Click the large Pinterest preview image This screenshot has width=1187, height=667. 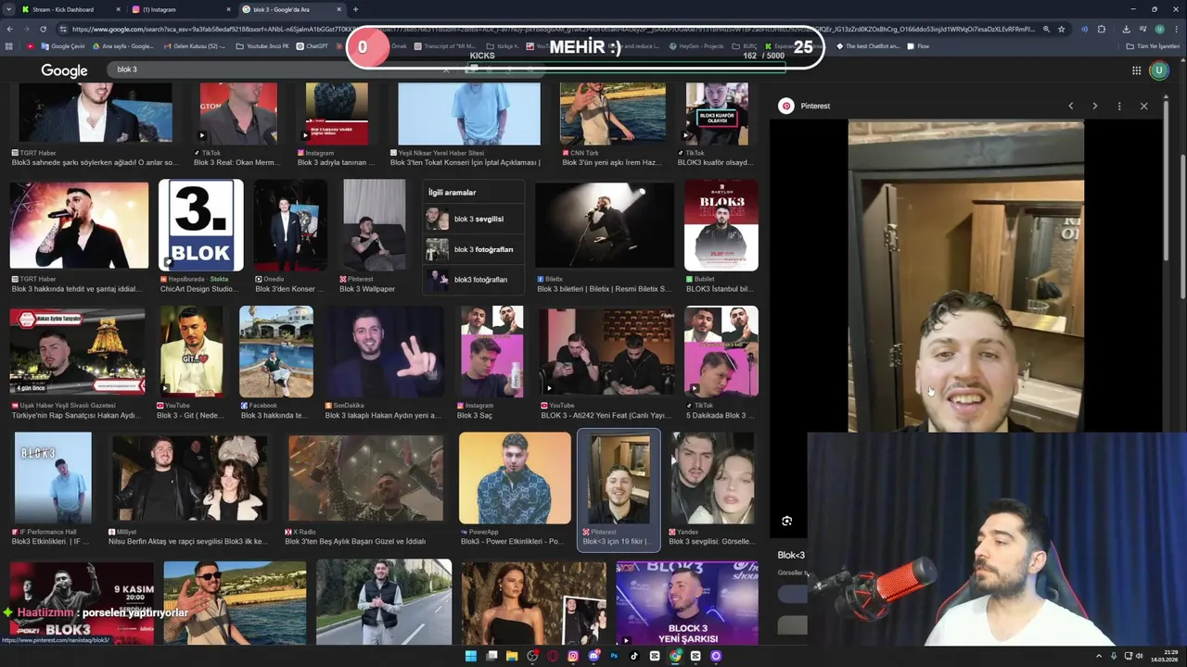pos(965,276)
